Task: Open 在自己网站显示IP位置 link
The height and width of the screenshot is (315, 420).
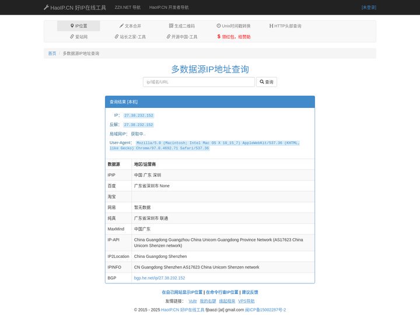Action: (x=182, y=292)
